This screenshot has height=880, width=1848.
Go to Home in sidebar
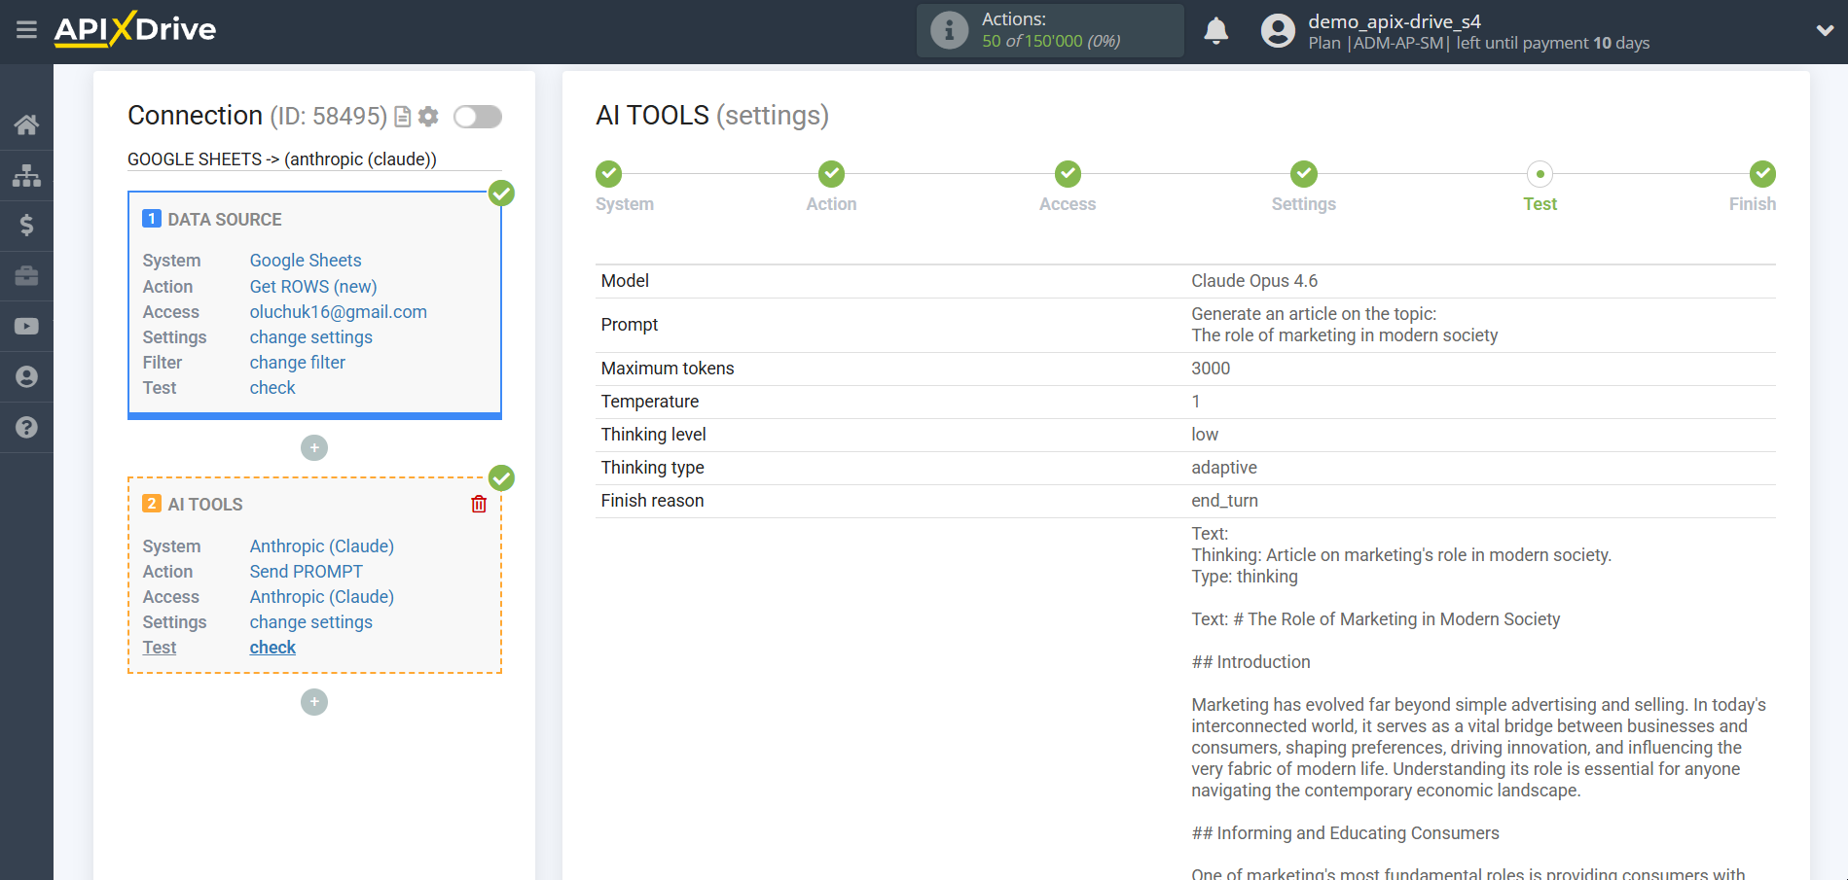point(26,124)
